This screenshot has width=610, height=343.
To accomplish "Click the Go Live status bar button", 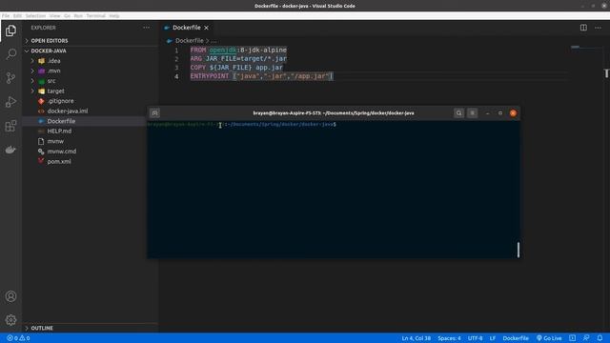I will (x=549, y=338).
